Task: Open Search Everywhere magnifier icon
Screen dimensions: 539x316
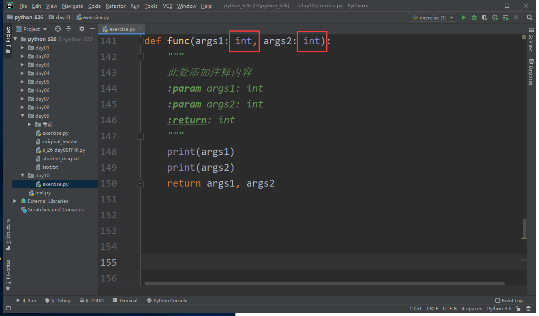Action: click(x=530, y=17)
